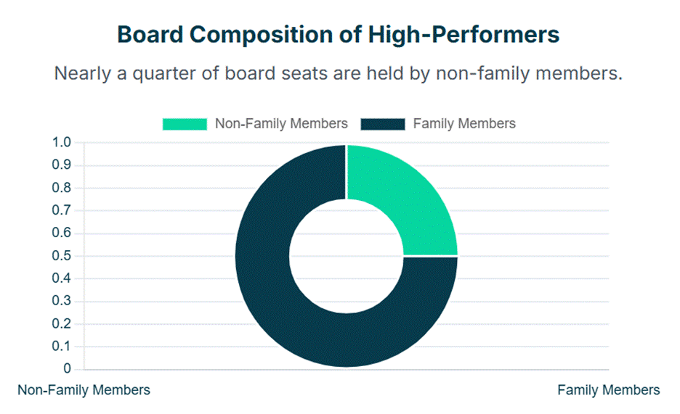
Task: Click the 0.3 y-axis tick label
Action: (x=62, y=302)
